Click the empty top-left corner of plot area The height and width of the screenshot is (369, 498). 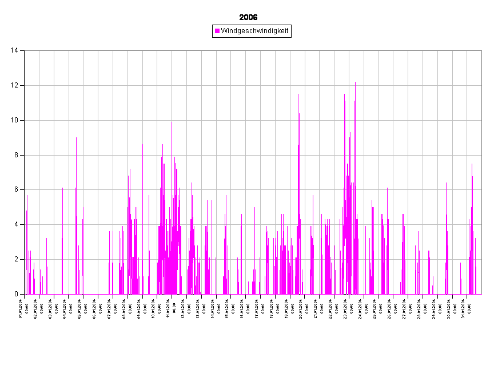coord(32,57)
